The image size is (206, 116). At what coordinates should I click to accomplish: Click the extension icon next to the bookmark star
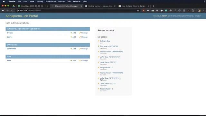click(x=144, y=11)
